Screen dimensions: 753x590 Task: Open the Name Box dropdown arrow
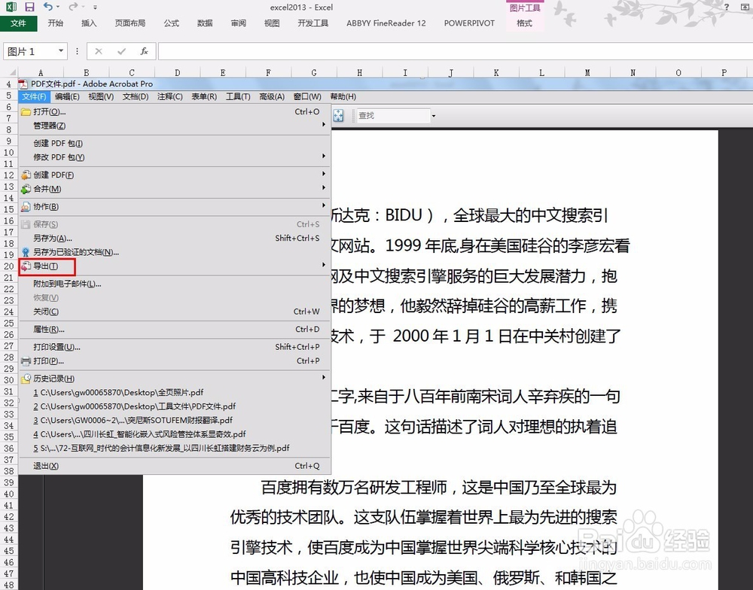(x=61, y=51)
